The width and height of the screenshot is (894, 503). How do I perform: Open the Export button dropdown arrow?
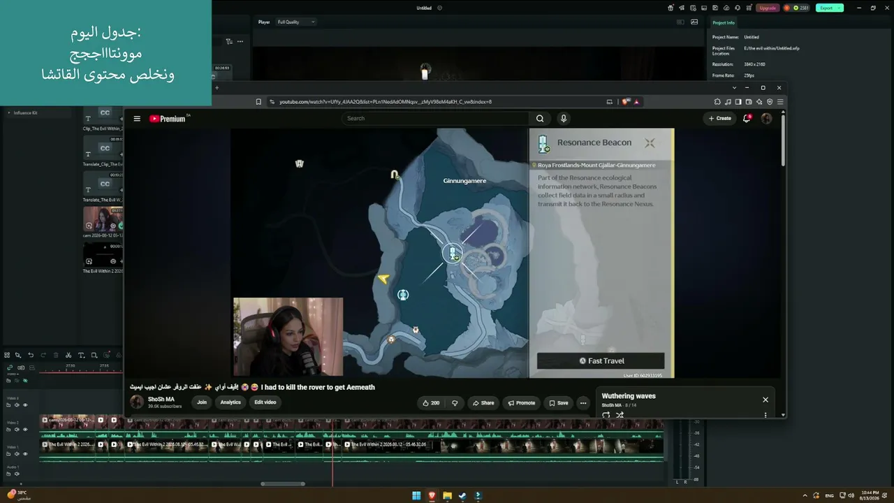tap(839, 8)
